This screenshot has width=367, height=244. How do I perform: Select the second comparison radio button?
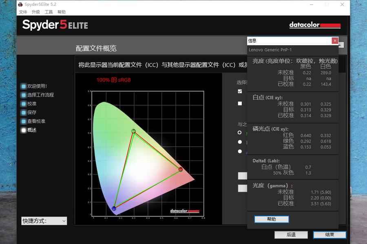pyautogui.click(x=240, y=142)
